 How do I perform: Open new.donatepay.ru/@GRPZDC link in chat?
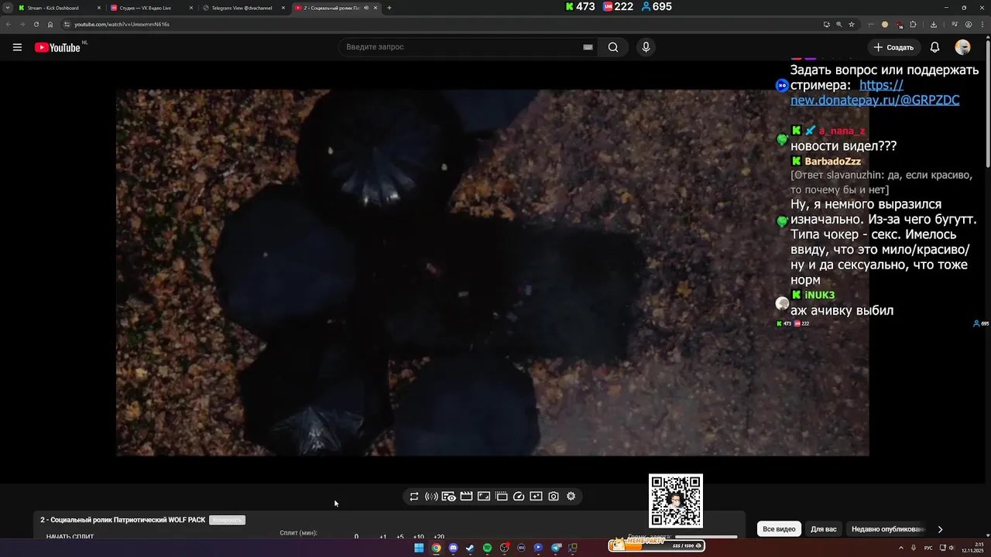tap(875, 93)
